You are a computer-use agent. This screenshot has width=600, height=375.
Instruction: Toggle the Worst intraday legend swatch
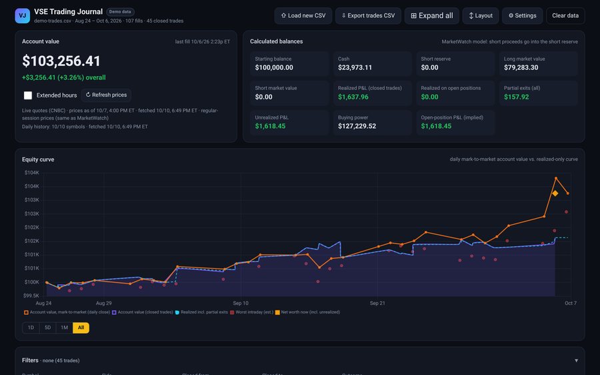[232, 312]
